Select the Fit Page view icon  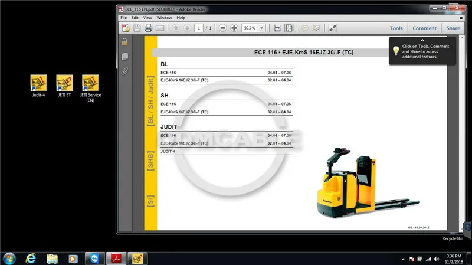[289, 28]
